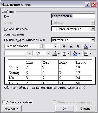The width and height of the screenshot is (98, 113).
Task: Toggle italic (К) formatting
Action: [x=71, y=46]
